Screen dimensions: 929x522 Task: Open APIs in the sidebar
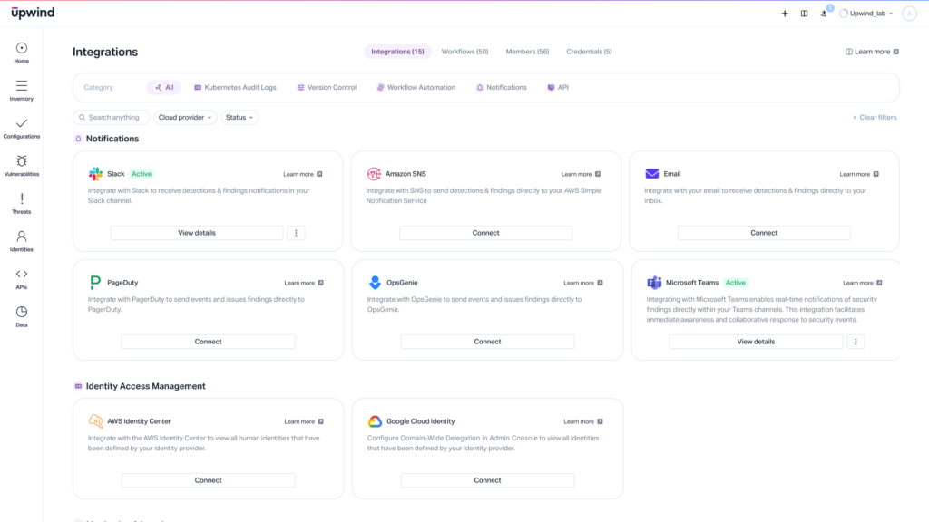[x=22, y=279]
